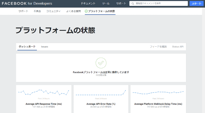The height and width of the screenshot is (113, 205).
Task: Click the Average API Error Rate chart
Action: click(101, 93)
